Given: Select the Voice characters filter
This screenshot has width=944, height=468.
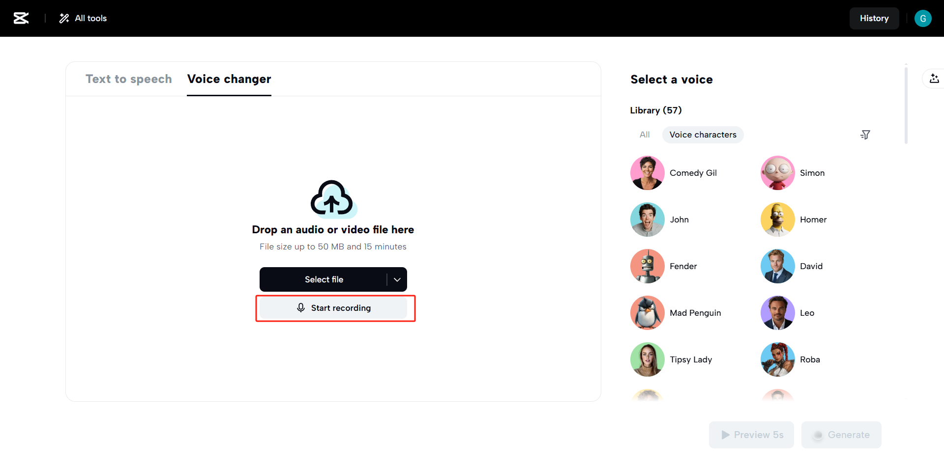Looking at the screenshot, I should (703, 135).
